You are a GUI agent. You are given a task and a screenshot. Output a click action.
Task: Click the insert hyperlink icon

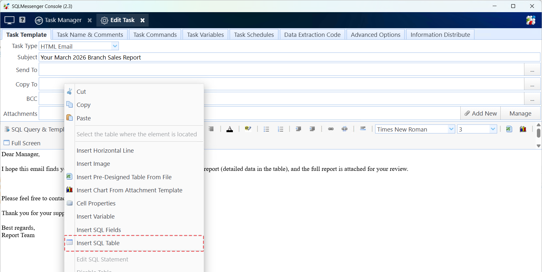[331, 129]
